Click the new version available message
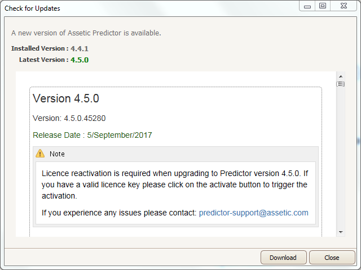 (x=86, y=33)
